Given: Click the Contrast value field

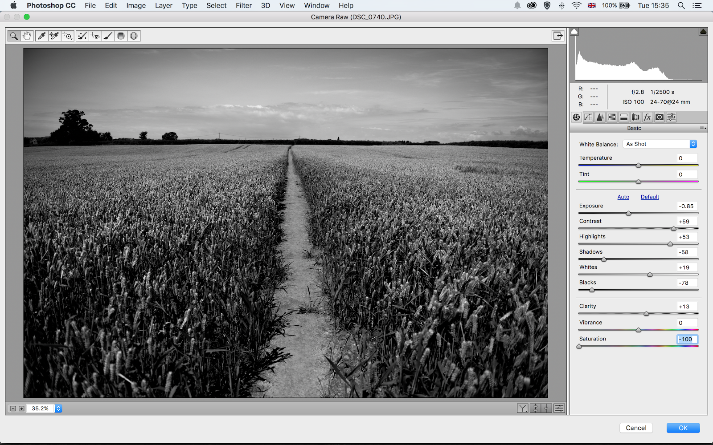Looking at the screenshot, I should 687,222.
